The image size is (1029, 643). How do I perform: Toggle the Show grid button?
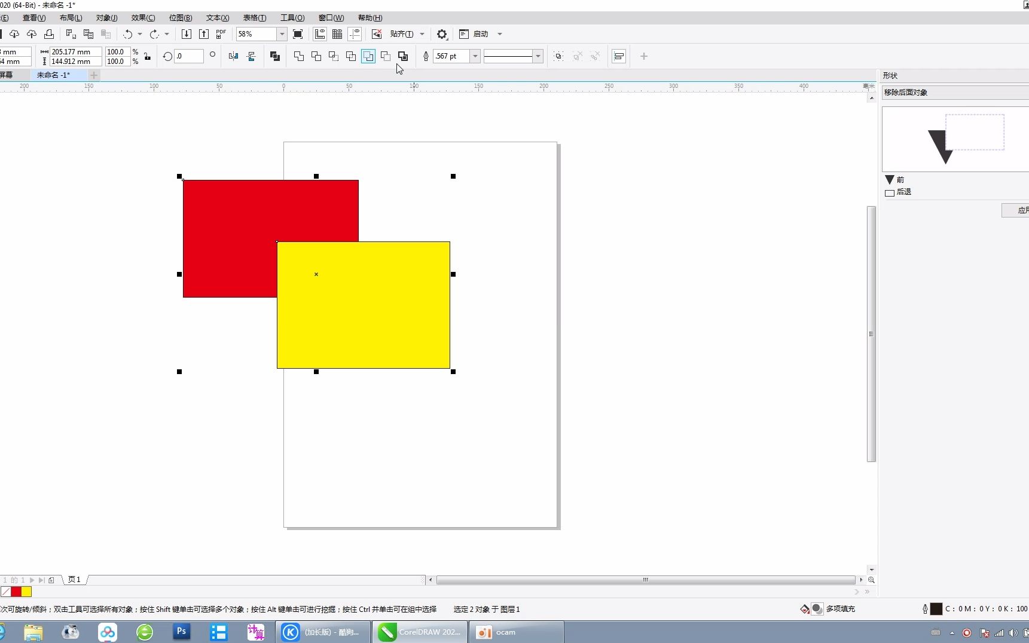pos(337,34)
